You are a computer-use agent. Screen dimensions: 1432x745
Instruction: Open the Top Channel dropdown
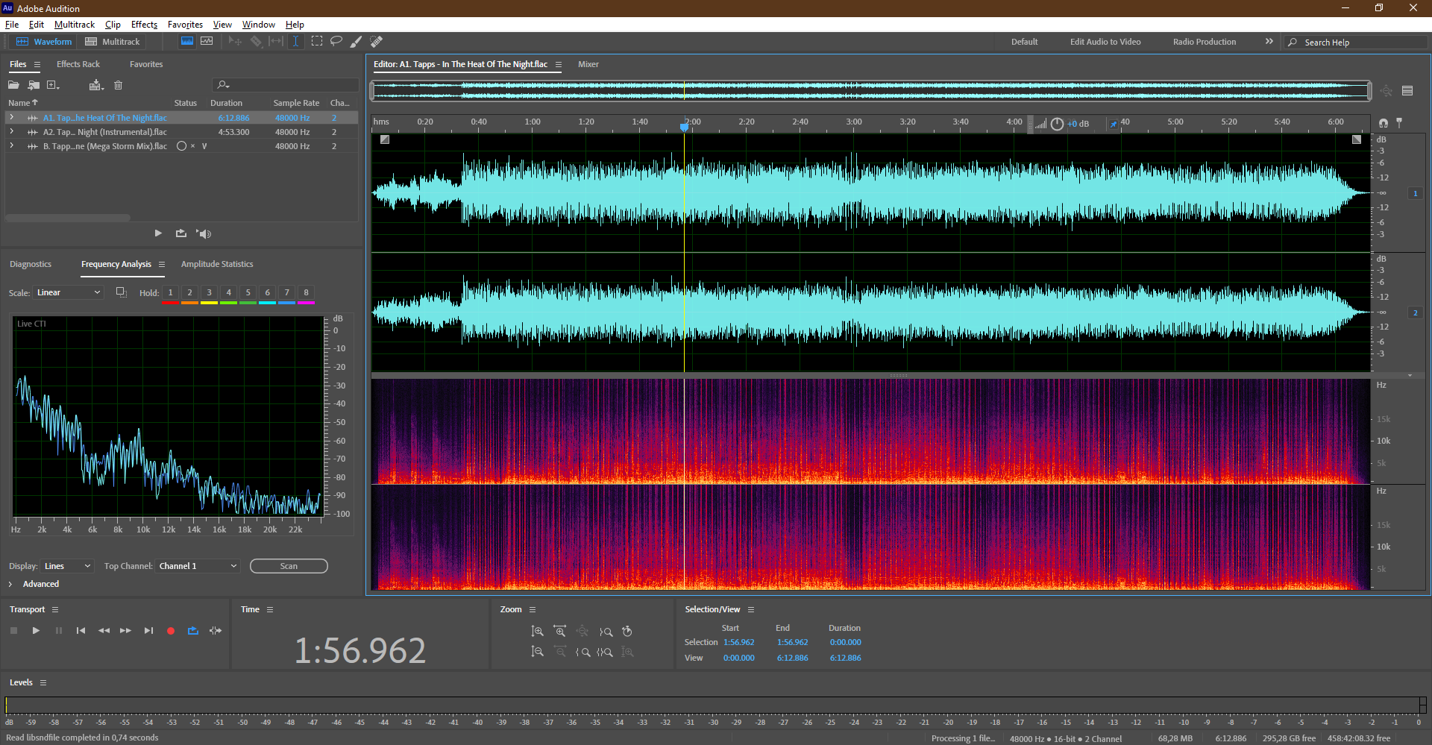click(198, 566)
